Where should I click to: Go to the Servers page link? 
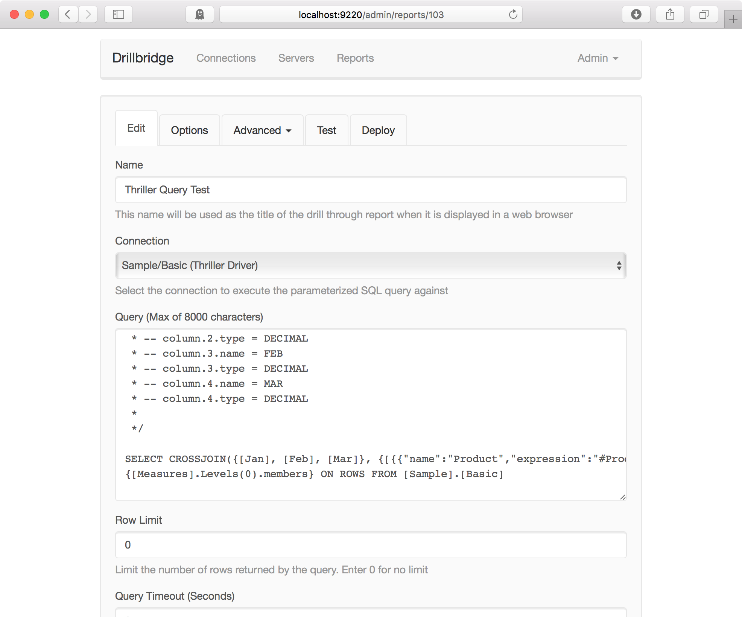click(x=296, y=58)
